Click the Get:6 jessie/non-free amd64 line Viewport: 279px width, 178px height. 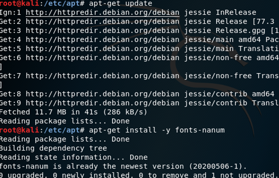(139, 58)
